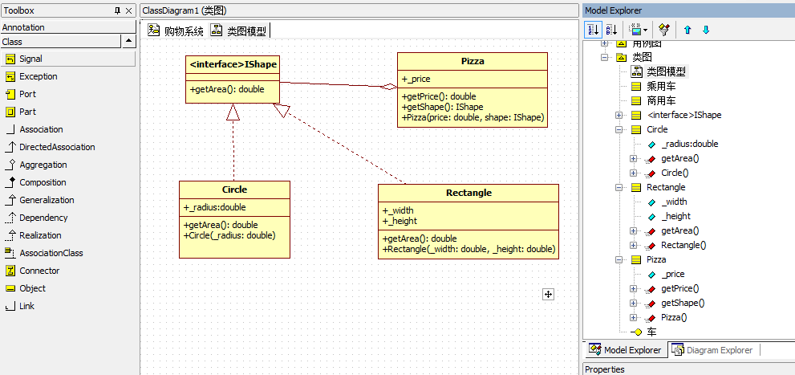Select _width attribute in tree
This screenshot has width=795, height=375.
coord(675,202)
